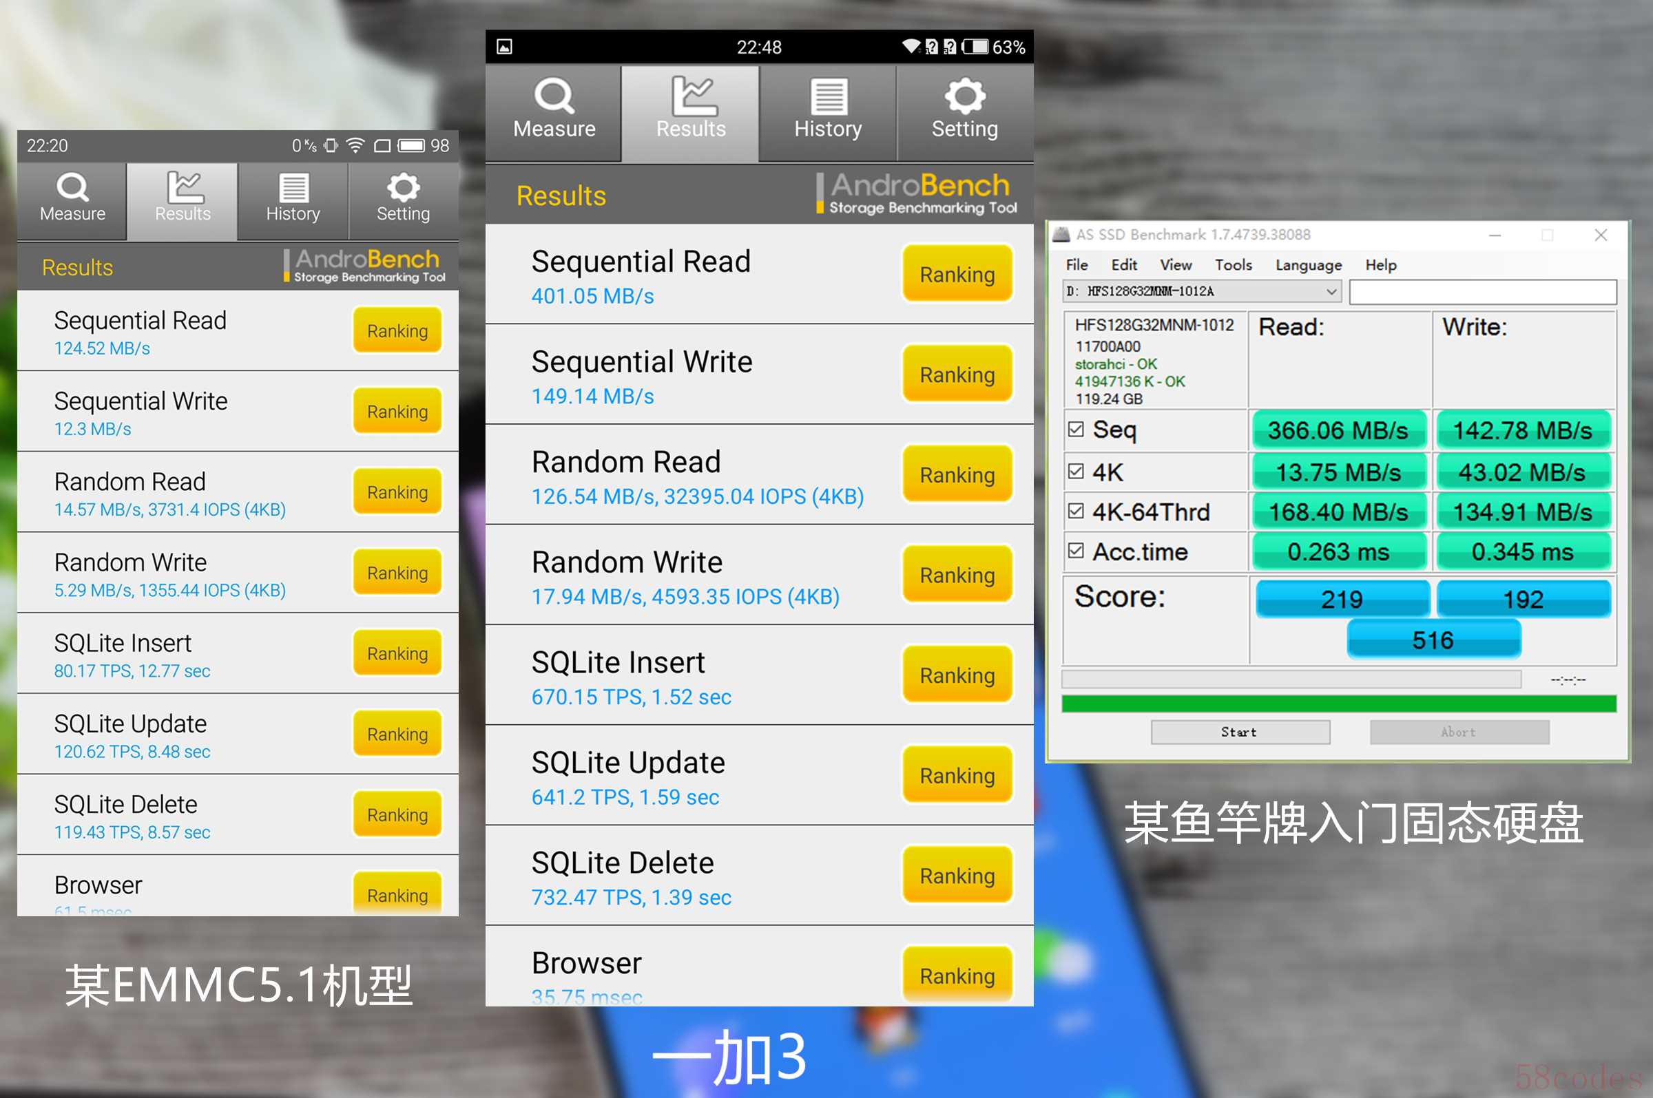
Task: Click Seq read result 366.06 MB/s
Action: tap(1338, 430)
